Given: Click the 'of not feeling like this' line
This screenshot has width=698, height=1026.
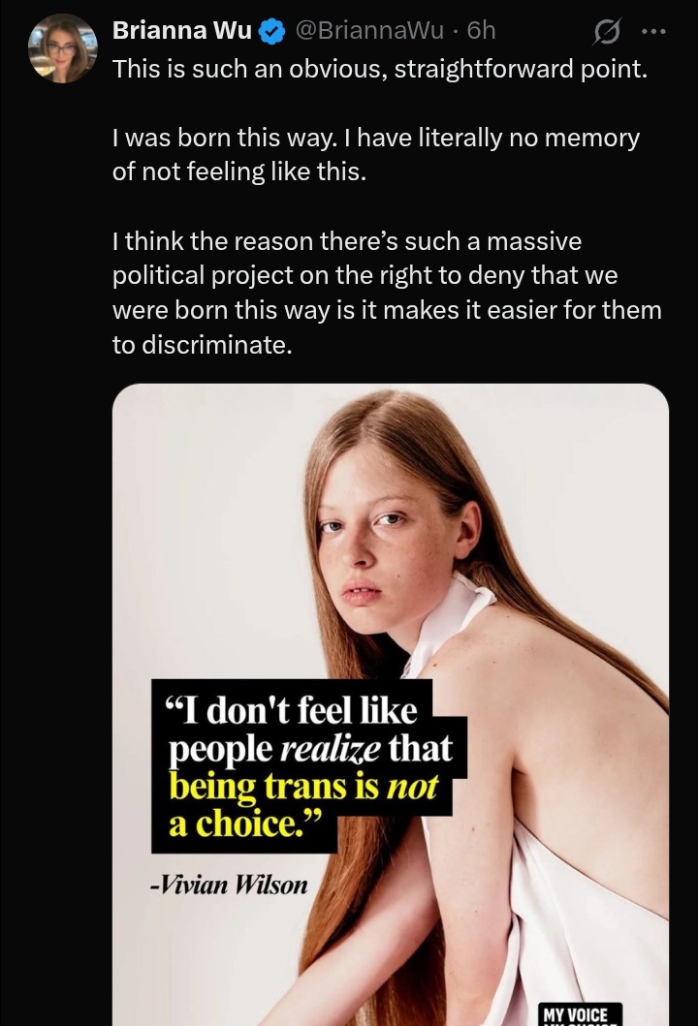Looking at the screenshot, I should (239, 172).
